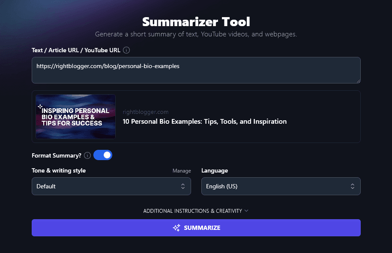Open the Language selection dropdown showing English (US)
Viewport: 392px width, 253px height.
point(281,186)
